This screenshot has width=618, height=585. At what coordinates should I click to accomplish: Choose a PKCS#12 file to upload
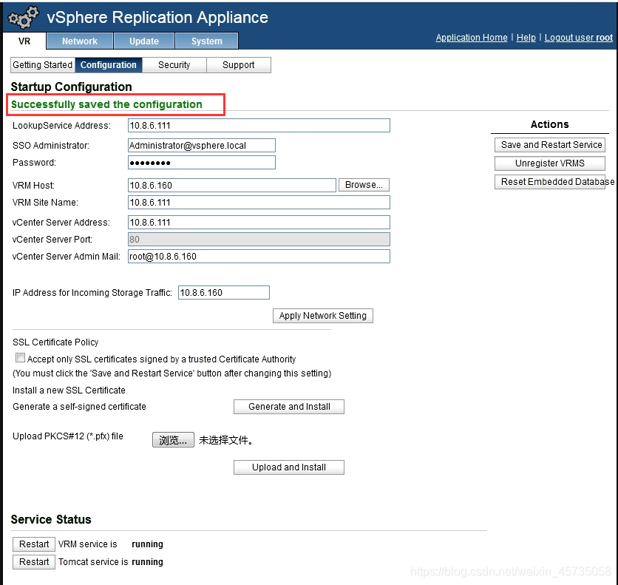pos(173,440)
